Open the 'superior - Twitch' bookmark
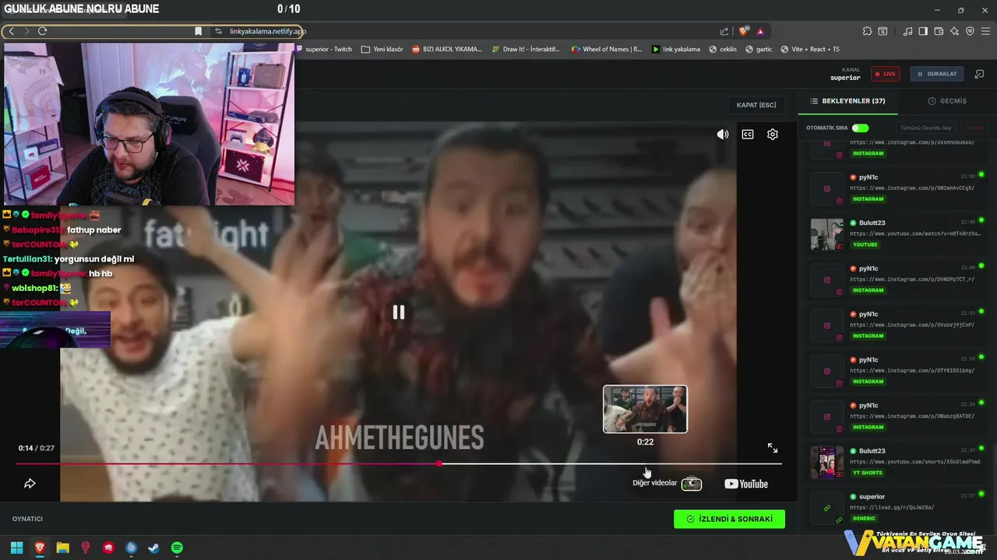 click(x=323, y=49)
